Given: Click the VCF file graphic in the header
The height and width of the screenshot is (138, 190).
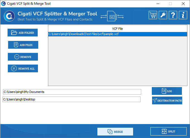Looking at the screenshot, I should (112, 16).
